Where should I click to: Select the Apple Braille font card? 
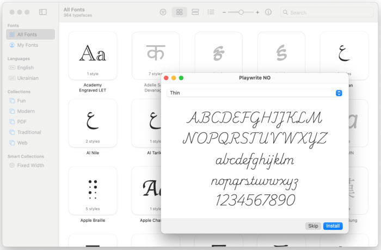(93, 191)
